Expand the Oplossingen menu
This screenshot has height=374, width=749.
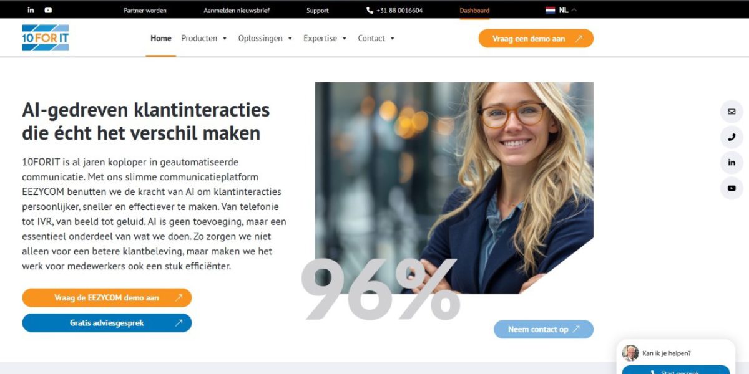coord(265,38)
